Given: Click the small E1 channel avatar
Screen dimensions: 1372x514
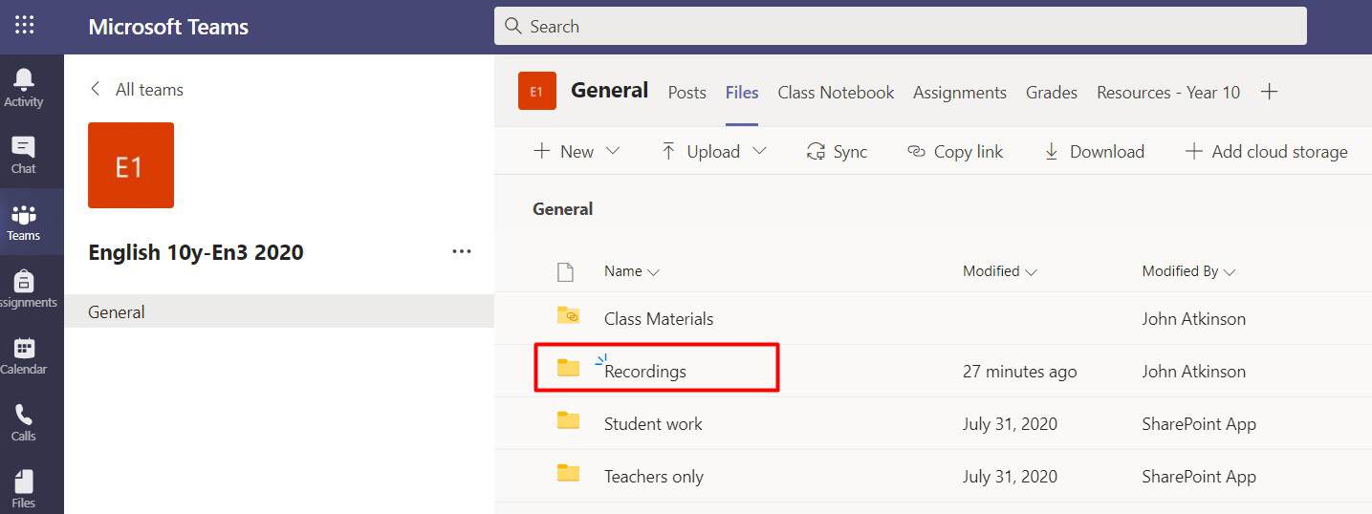Looking at the screenshot, I should [x=537, y=92].
